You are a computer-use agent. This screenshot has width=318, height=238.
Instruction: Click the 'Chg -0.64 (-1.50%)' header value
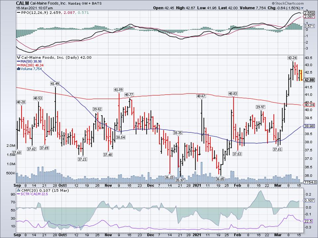(284, 8)
